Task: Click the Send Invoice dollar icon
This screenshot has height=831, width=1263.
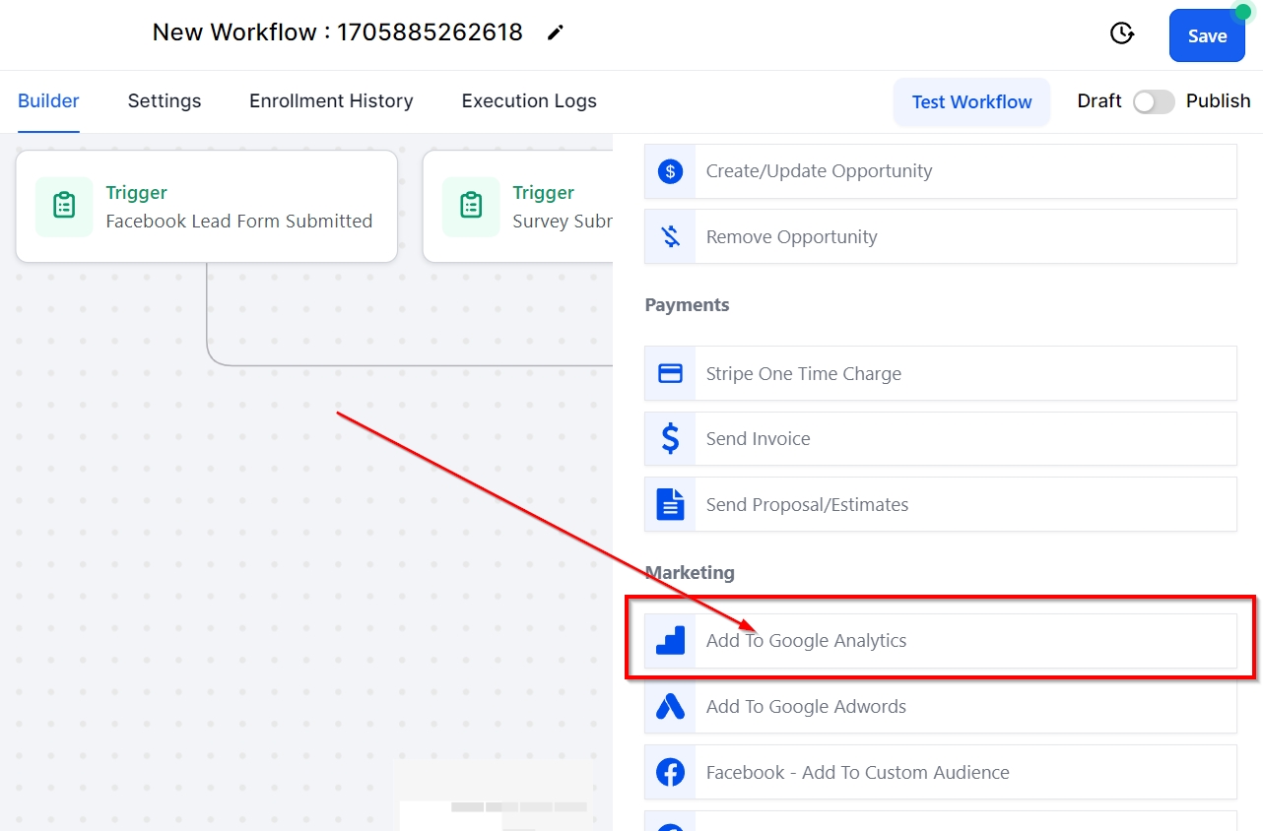Action: pos(670,439)
